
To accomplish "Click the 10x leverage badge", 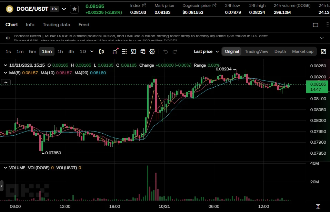I will coord(54,9).
